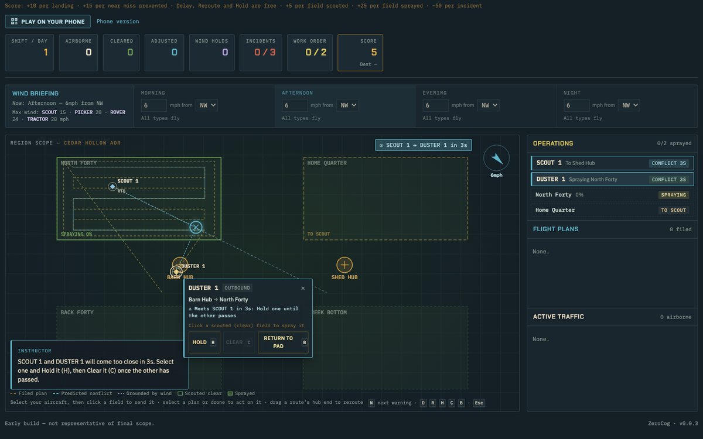Click the Wind Holds stat card
703x439 pixels.
pyautogui.click(x=211, y=53)
